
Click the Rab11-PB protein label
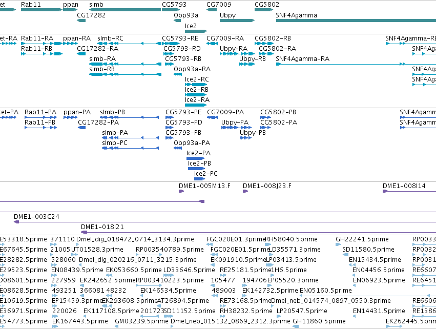click(x=40, y=122)
